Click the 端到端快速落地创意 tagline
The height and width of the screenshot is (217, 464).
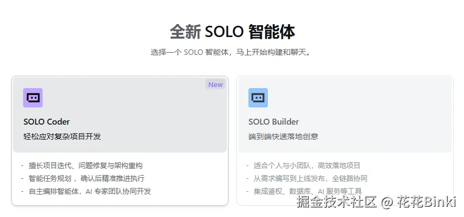pos(283,136)
